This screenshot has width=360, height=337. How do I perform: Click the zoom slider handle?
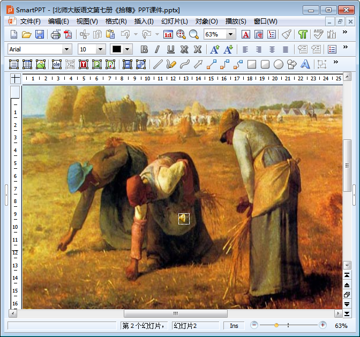[x=276, y=325]
